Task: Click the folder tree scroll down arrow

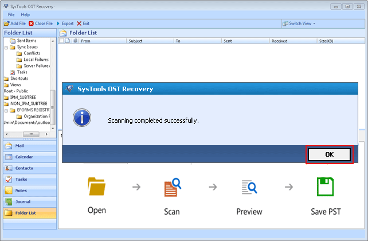Action: [53, 129]
